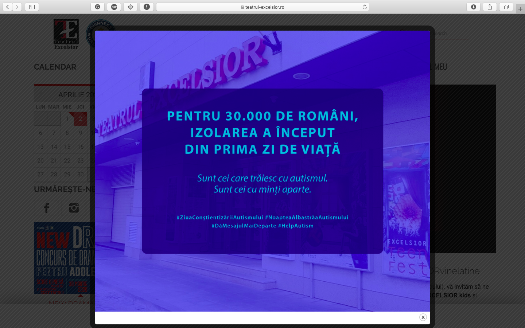Toggle the Safari sidebar

[x=32, y=7]
